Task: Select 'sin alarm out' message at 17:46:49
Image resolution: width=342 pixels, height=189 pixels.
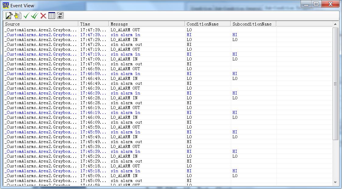Action: click(126, 83)
